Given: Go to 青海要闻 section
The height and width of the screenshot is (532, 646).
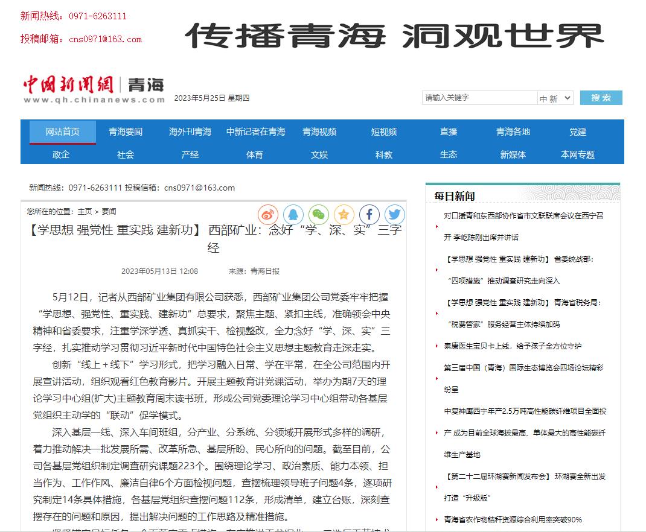Looking at the screenshot, I should pos(126,131).
